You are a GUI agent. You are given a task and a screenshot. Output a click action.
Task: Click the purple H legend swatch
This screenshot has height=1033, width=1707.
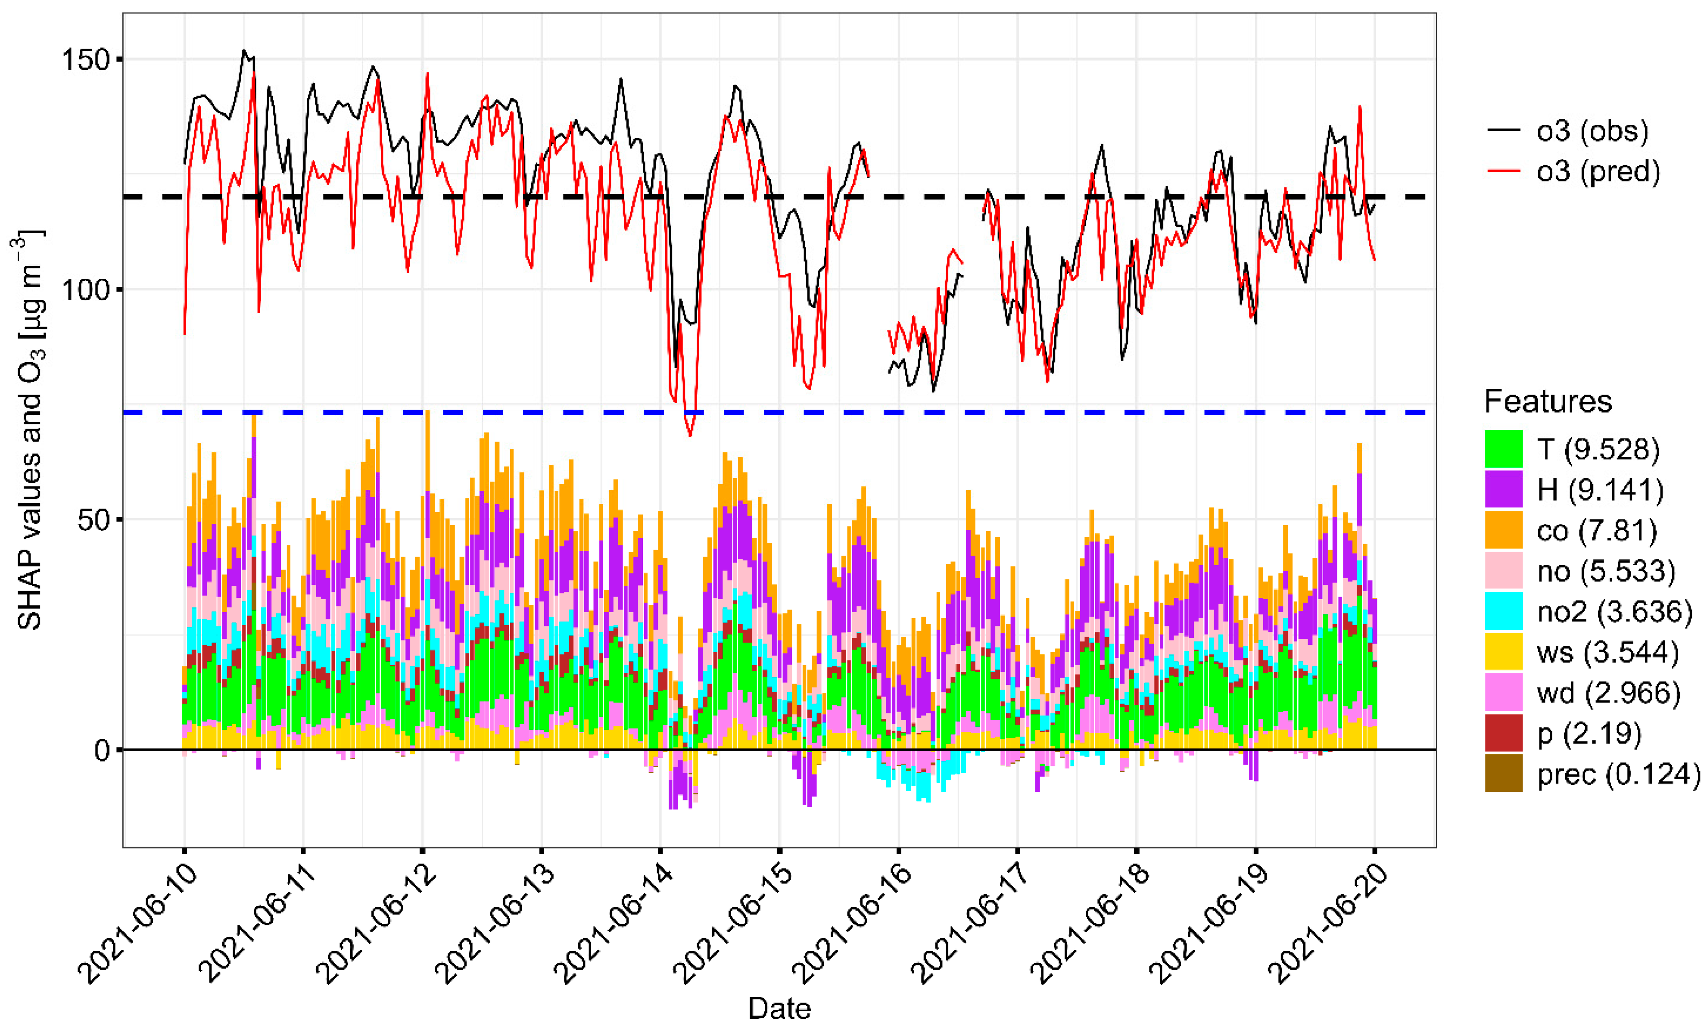(1503, 490)
